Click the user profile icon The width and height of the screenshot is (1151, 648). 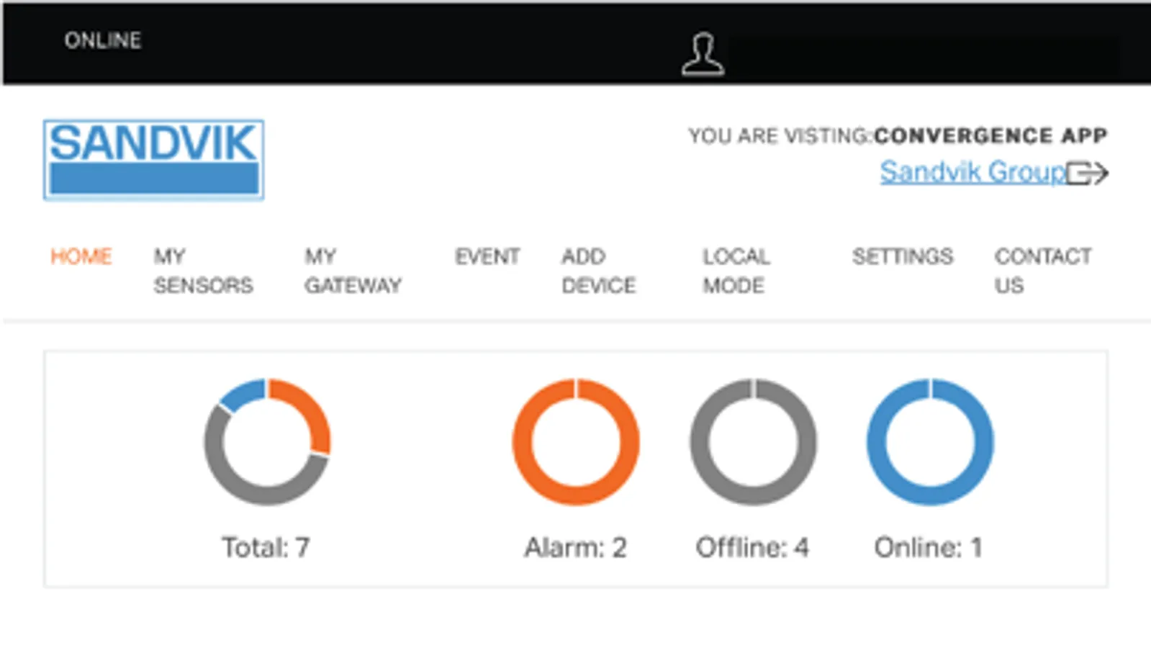pyautogui.click(x=703, y=54)
